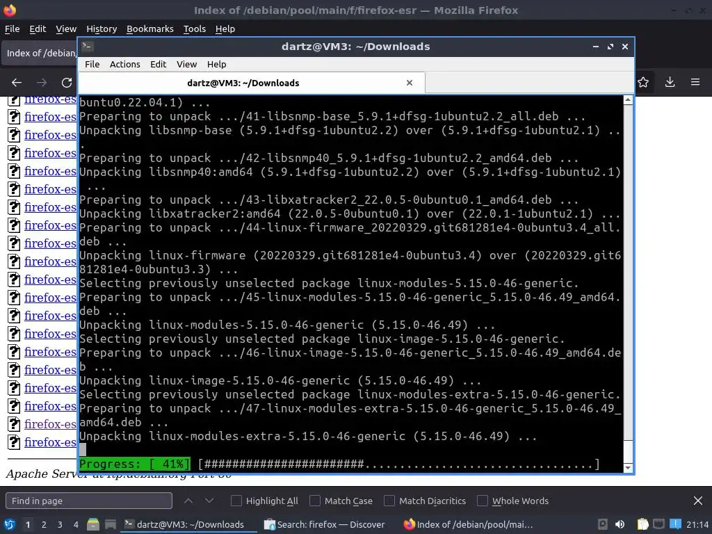Open the Firefox History menu
The width and height of the screenshot is (712, 534).
click(x=102, y=29)
